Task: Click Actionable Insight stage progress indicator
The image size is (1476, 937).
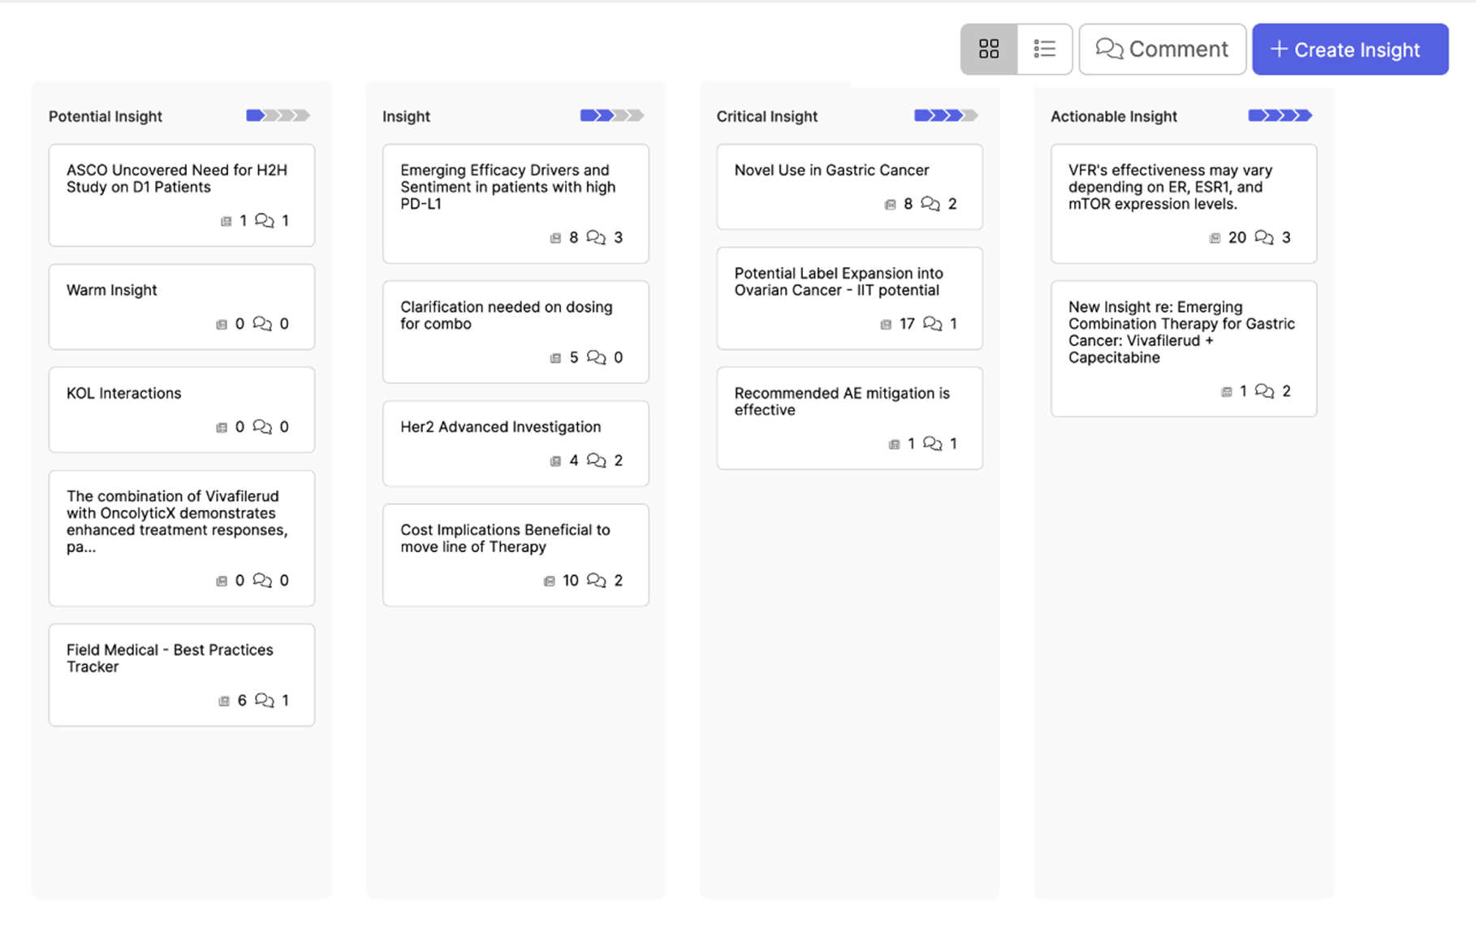Action: point(1280,115)
